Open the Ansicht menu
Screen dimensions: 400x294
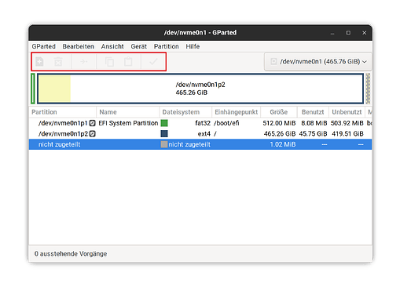click(x=112, y=46)
